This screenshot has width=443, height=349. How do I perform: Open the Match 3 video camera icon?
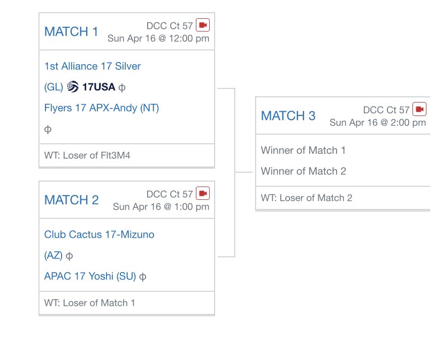419,109
